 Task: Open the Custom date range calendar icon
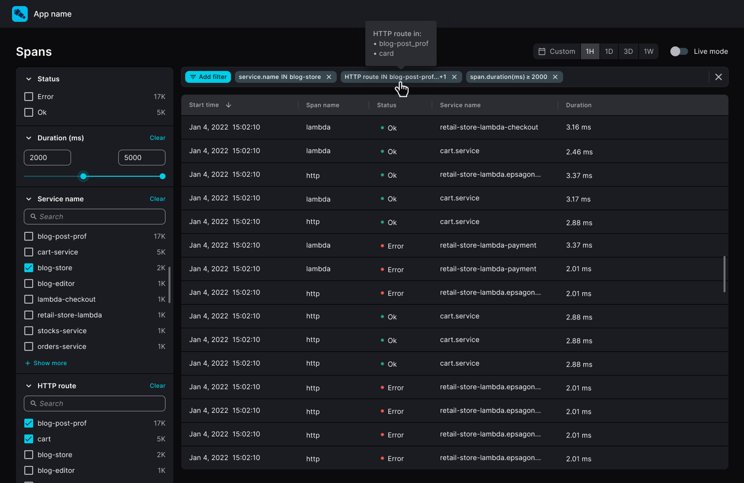[x=542, y=51]
